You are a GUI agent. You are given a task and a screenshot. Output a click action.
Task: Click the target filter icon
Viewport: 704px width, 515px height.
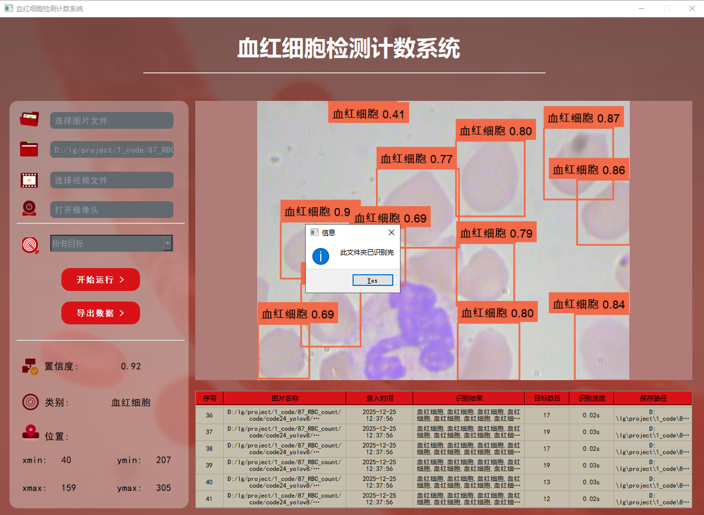pyautogui.click(x=30, y=245)
